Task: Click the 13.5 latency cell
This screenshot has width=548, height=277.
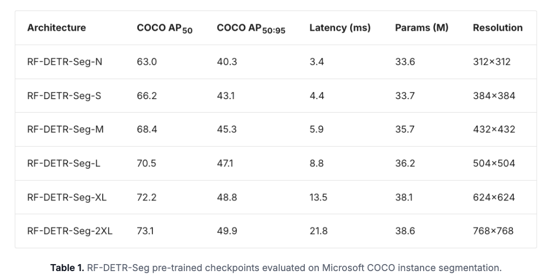Action: point(318,197)
